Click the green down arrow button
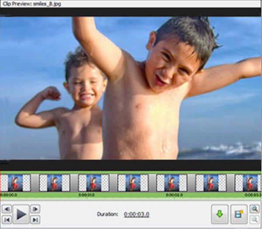The image size is (262, 229). 220,214
